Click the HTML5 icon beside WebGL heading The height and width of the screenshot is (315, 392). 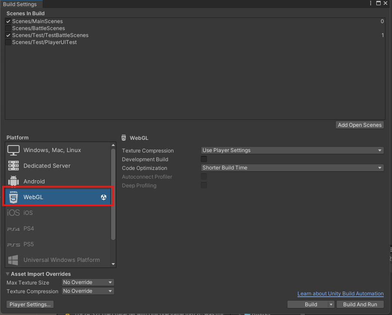click(124, 138)
